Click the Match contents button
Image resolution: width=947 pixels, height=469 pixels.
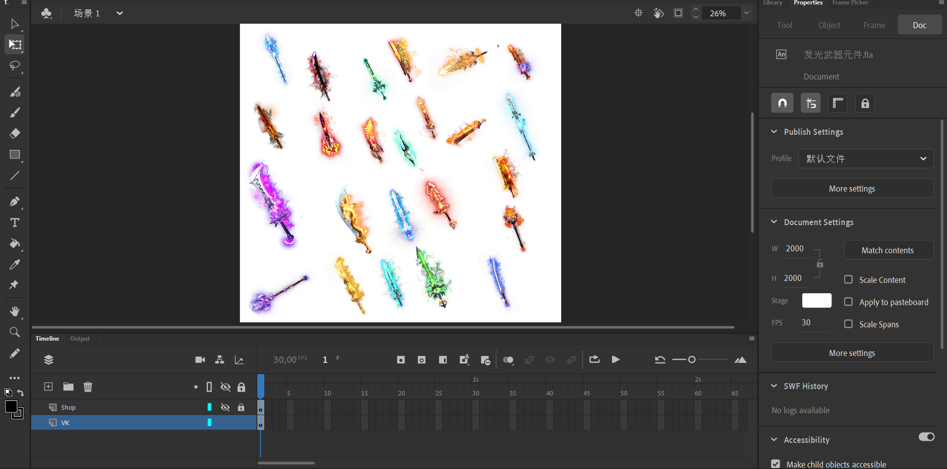point(888,250)
